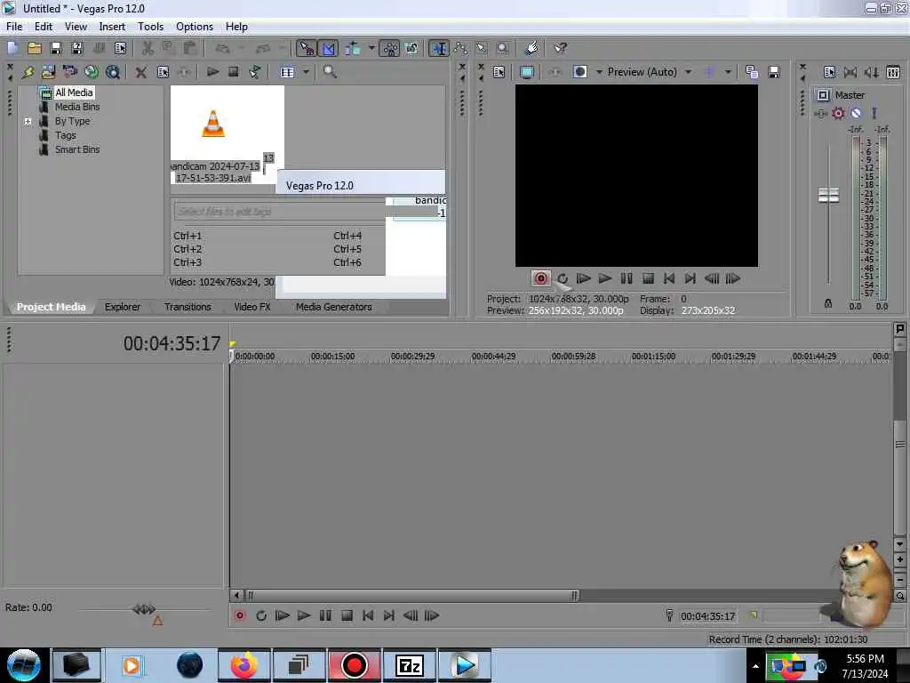Open the Preview (Auto) quality dropdown
The width and height of the screenshot is (910, 683).
point(688,72)
